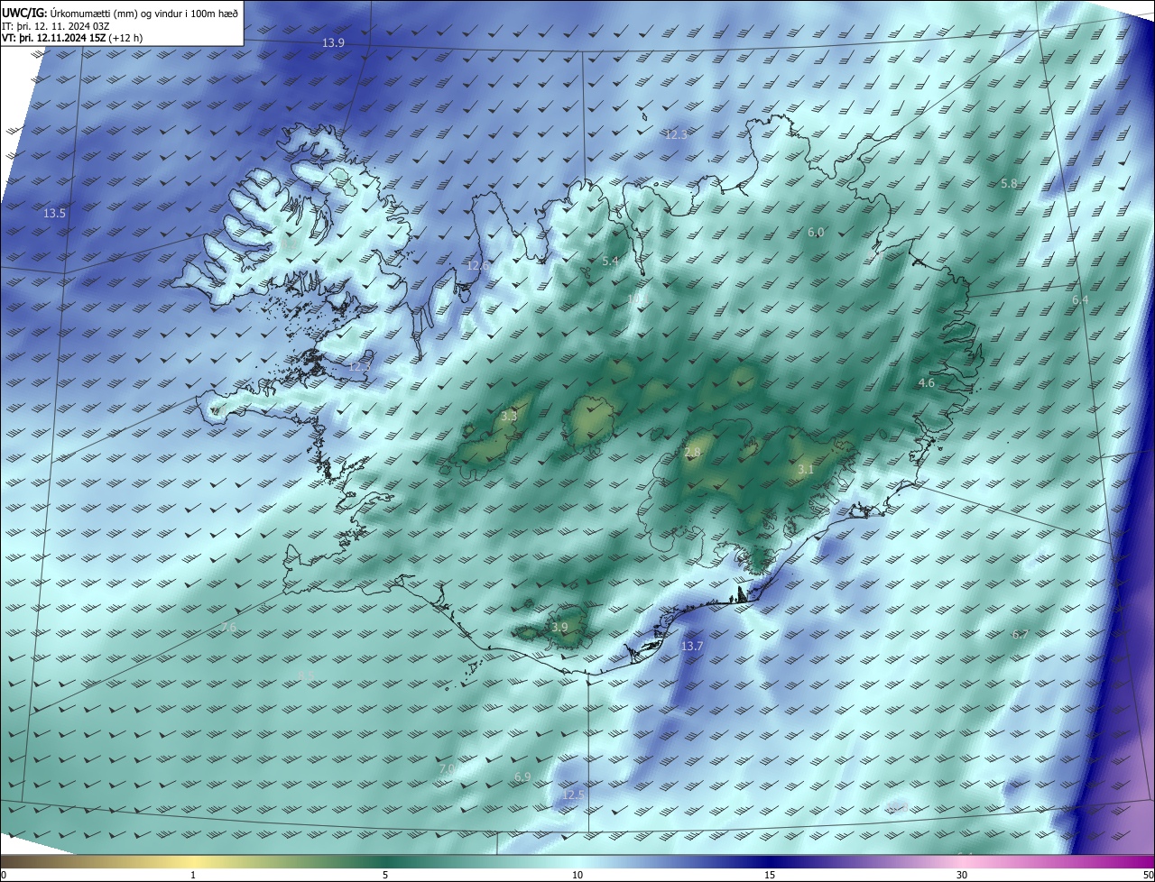Screen dimensions: 1155x882
Task: Click the 6.4 value label
Action: 1080,300
